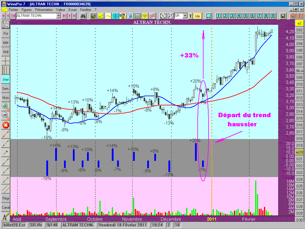Click the zoom out magnifier icon

(5, 116)
